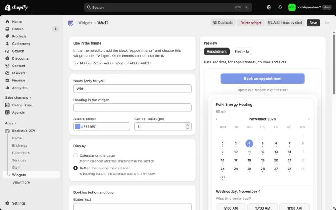Click the Home icon in the main sidebar
This screenshot has width=336, height=210.
click(8, 22)
